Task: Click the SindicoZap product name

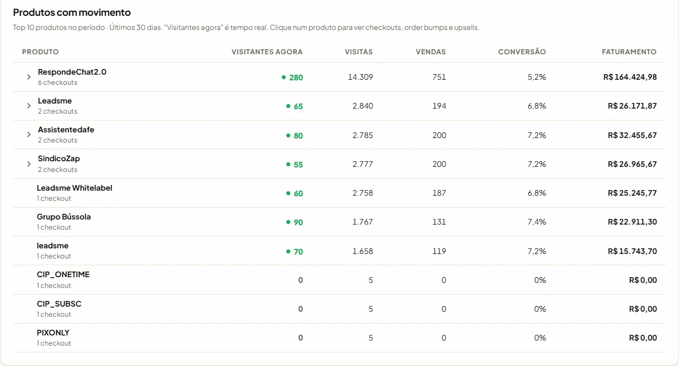Action: 59,158
